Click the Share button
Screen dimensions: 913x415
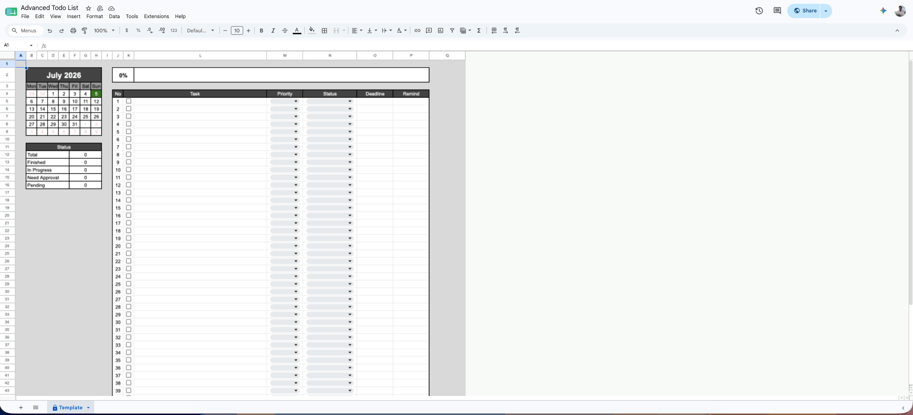tap(804, 10)
